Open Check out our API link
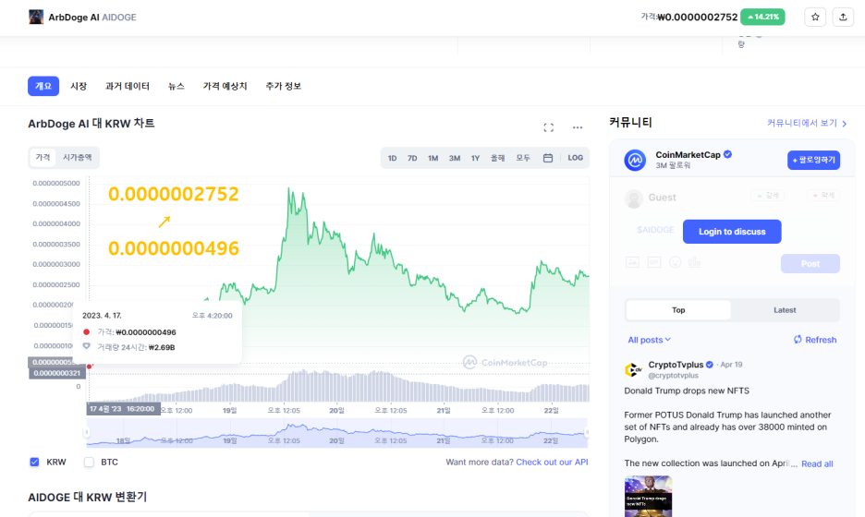This screenshot has width=865, height=517. (552, 462)
